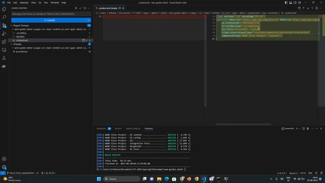
Task: Switch to the Output panel tab
Action: tap(118, 129)
